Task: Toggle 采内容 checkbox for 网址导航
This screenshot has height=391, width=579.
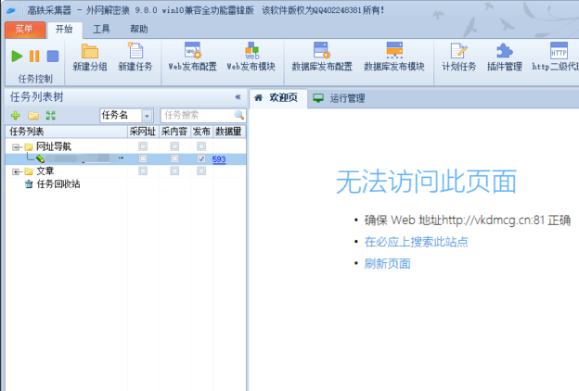Action: click(174, 146)
